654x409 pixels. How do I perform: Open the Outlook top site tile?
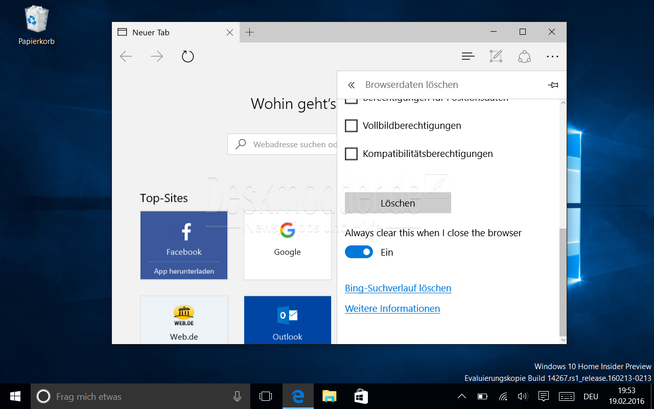288,320
